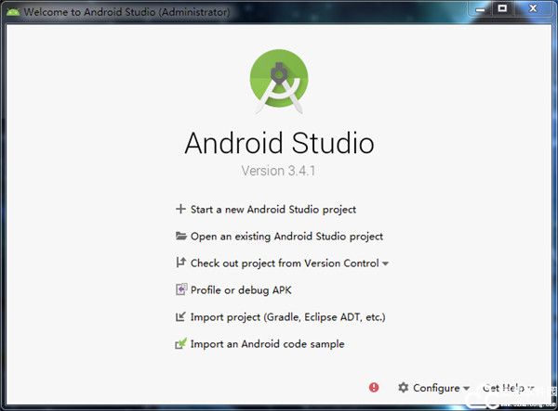Maximize the Welcome to Android Studio window
558x411 pixels.
pyautogui.click(x=502, y=9)
